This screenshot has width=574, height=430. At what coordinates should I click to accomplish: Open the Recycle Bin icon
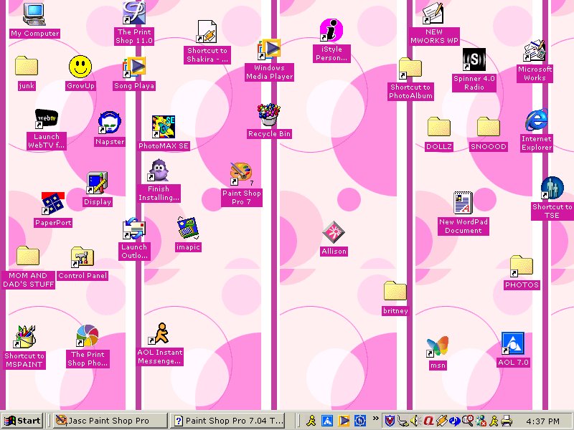269,115
